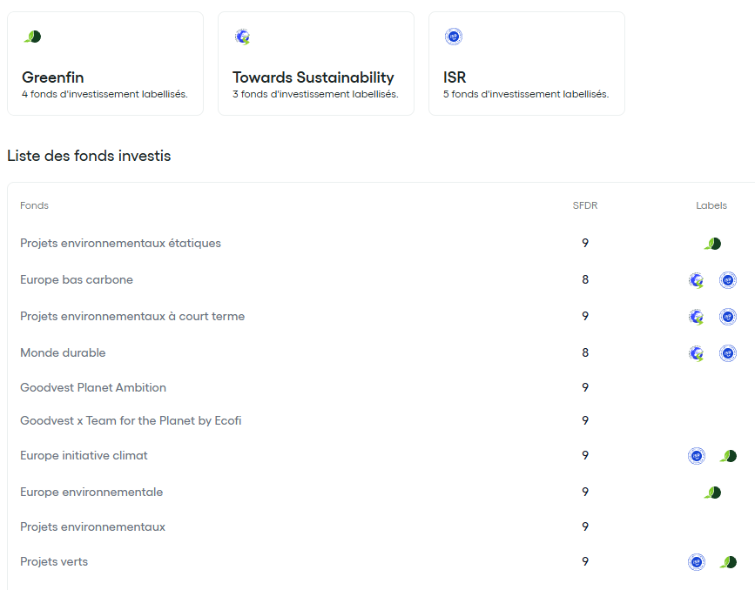Click text '4 fonds d'investissement labellisés.'

pos(104,94)
